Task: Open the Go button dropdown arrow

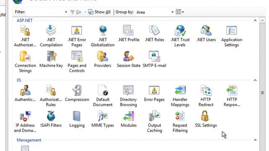Action: pos(85,12)
